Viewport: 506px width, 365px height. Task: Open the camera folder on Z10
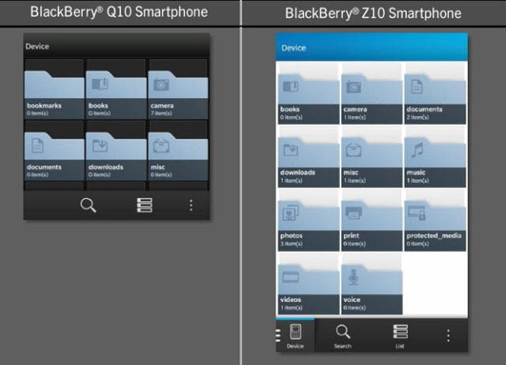click(x=372, y=93)
